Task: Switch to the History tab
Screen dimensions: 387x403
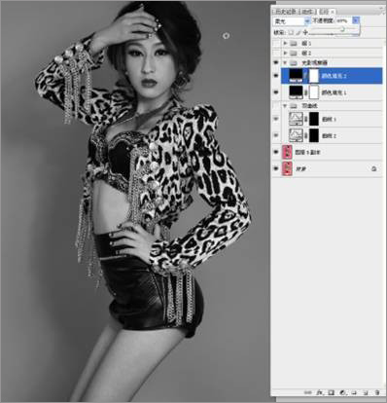Action: point(285,12)
